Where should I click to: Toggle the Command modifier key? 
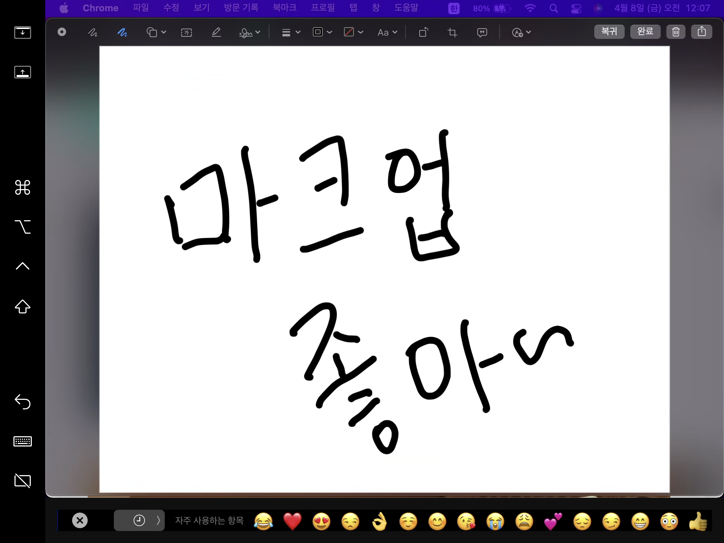tap(23, 187)
